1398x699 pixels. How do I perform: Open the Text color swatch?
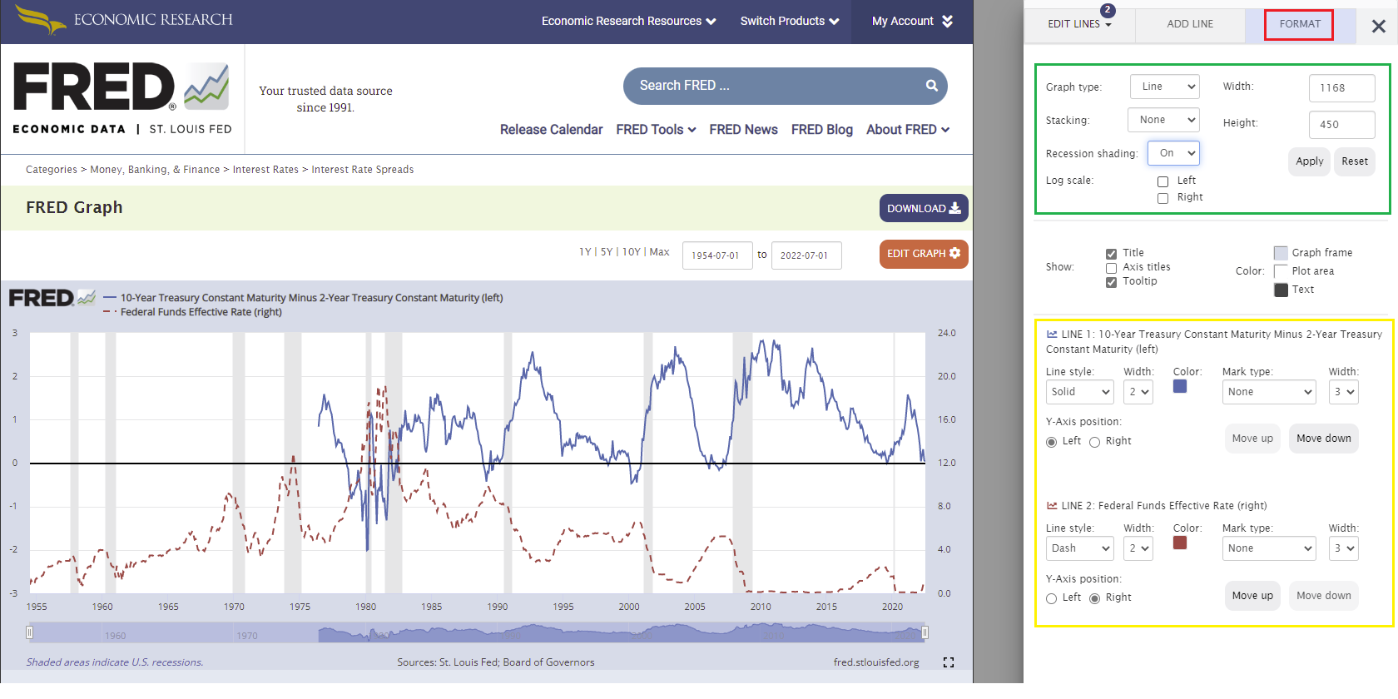point(1281,290)
